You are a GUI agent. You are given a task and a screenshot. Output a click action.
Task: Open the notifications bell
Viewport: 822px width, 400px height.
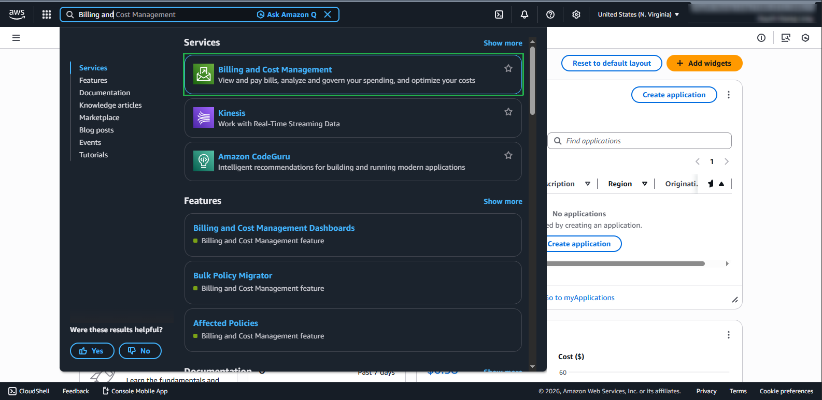(525, 14)
